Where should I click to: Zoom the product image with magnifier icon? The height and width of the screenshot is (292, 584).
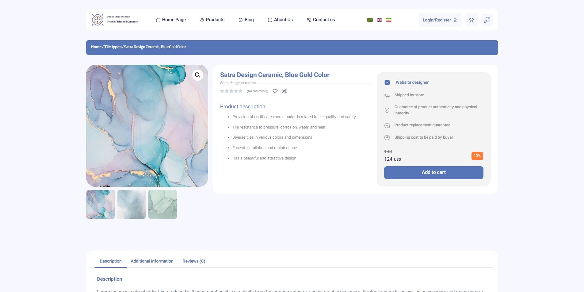(198, 75)
